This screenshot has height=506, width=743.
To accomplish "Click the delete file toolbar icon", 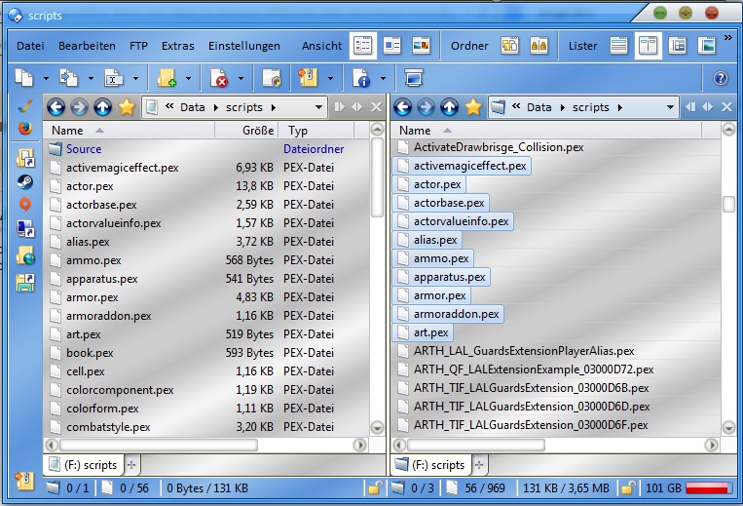I will tap(220, 78).
